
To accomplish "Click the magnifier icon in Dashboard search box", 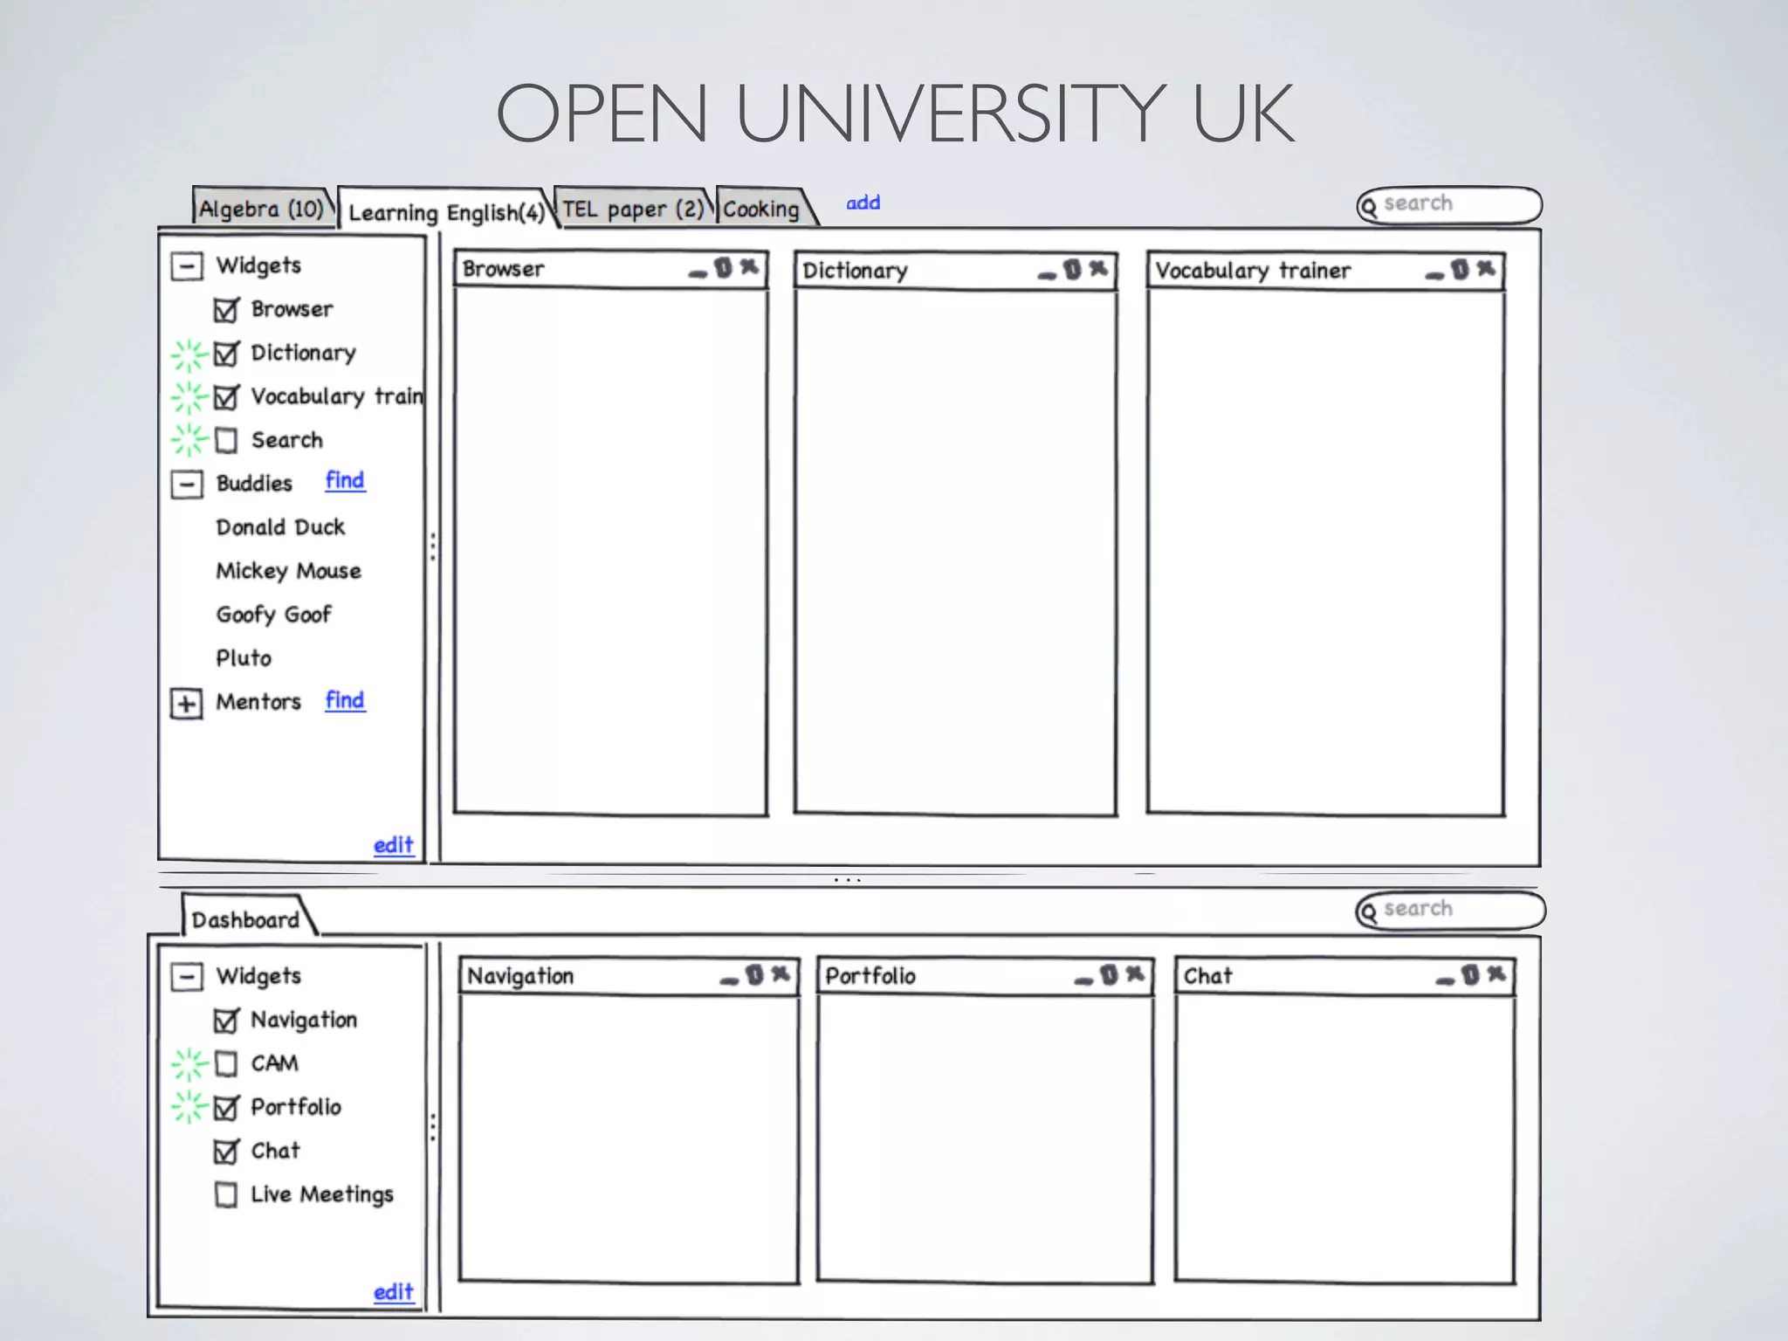I will pyautogui.click(x=1368, y=912).
